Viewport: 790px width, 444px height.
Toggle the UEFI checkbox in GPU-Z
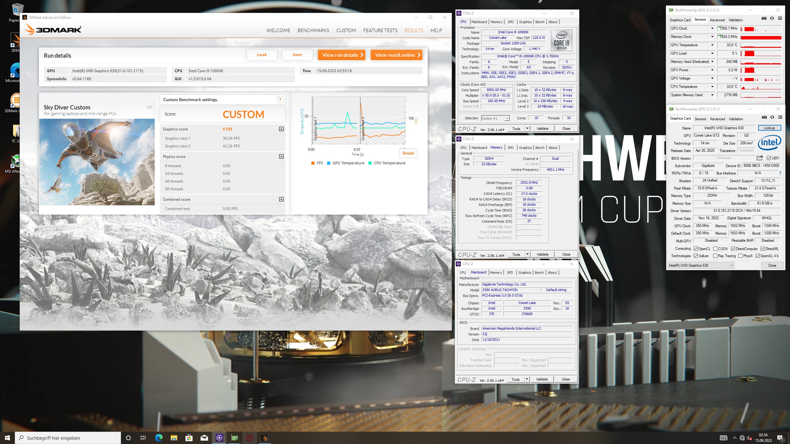tap(768, 158)
